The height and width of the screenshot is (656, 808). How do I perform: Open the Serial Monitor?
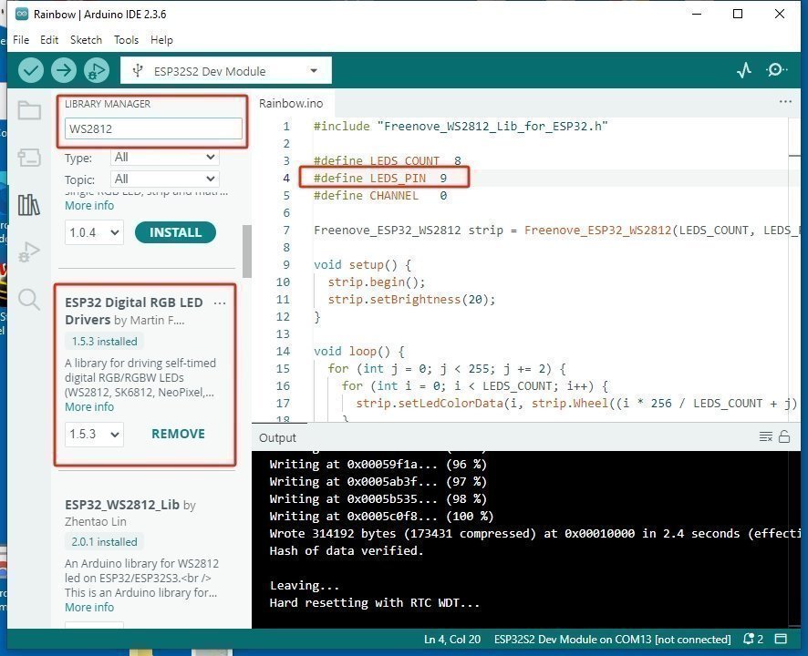tap(776, 70)
